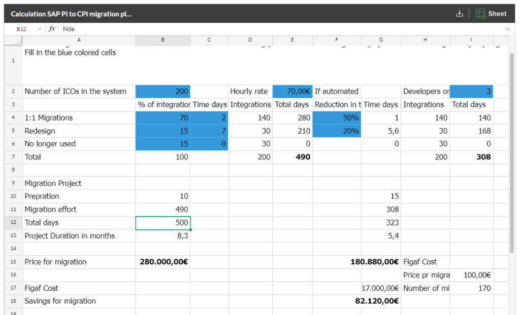The width and height of the screenshot is (520, 315).
Task: Select the active cell with 500
Action: pyautogui.click(x=163, y=223)
